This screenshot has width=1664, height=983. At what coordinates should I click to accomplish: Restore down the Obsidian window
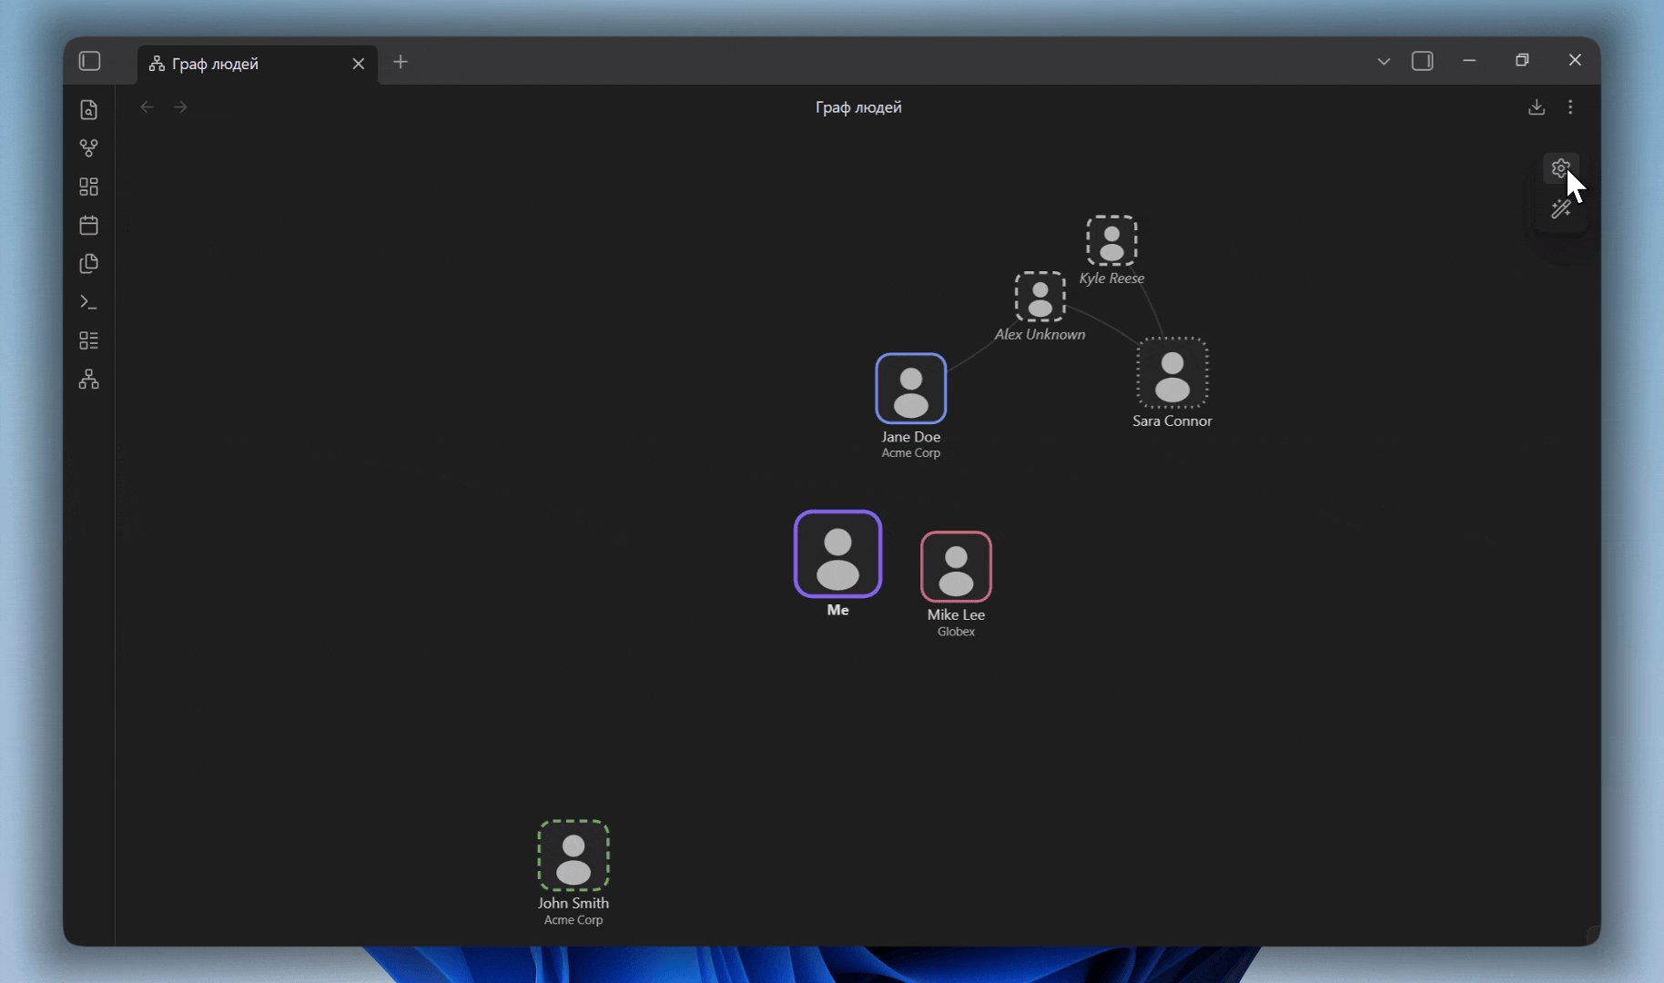[1522, 60]
